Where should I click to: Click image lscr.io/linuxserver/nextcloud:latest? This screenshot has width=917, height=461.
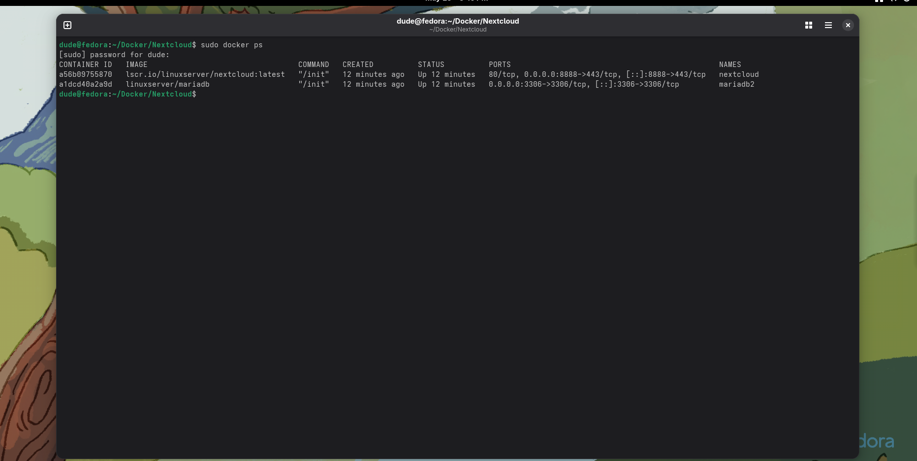(205, 74)
